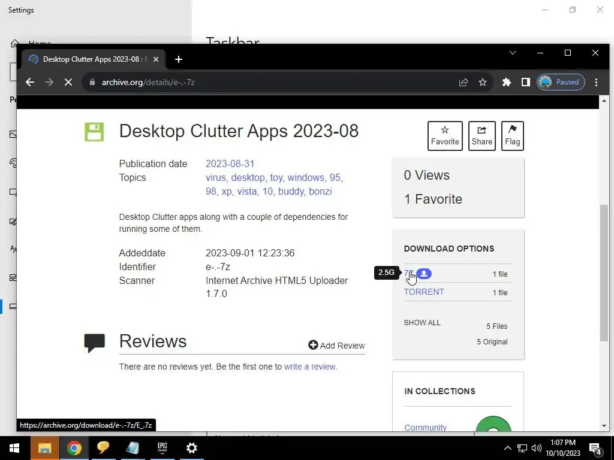Download the 7Z file option
Screen dimensions: 614x460
click(408, 273)
